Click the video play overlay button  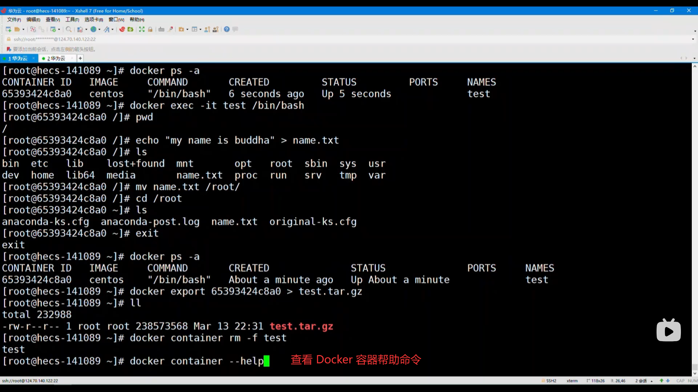(x=669, y=331)
